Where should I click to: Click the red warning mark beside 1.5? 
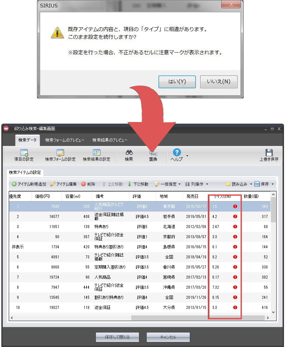(235, 207)
